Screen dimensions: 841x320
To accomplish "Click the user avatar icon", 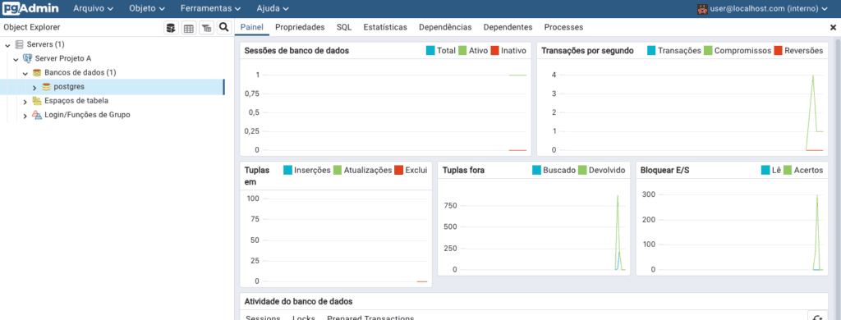I will (703, 8).
